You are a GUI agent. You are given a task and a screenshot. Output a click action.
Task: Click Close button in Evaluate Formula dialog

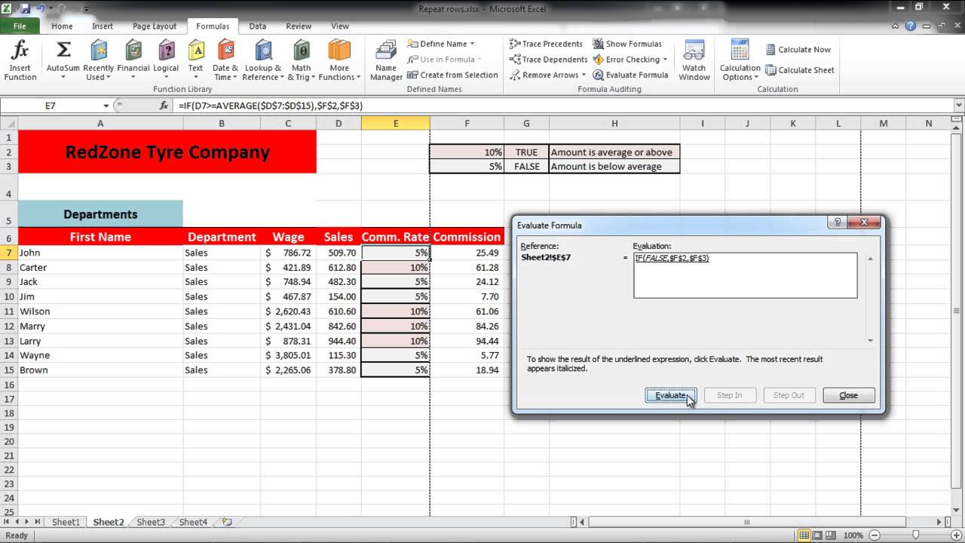coord(848,395)
